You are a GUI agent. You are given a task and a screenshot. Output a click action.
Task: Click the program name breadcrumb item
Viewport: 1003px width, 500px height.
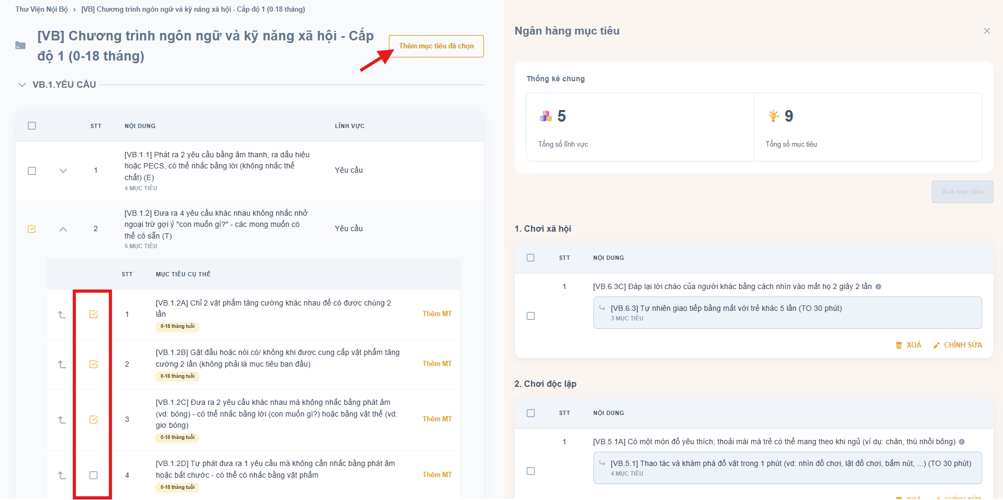[x=193, y=10]
